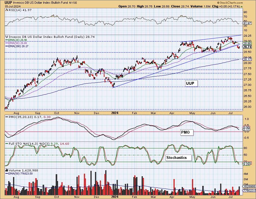Click the 4M label on the volume axis
This screenshot has width=256, height=199.
click(x=246, y=174)
